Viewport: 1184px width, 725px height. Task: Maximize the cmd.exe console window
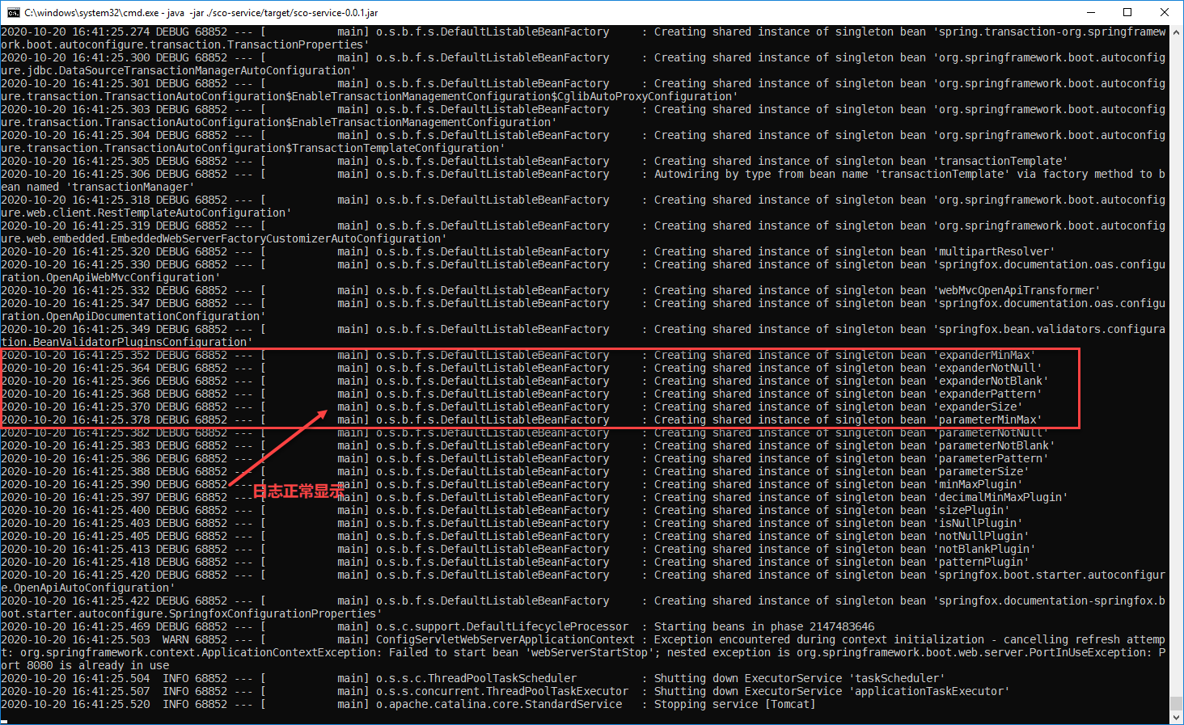(1127, 12)
